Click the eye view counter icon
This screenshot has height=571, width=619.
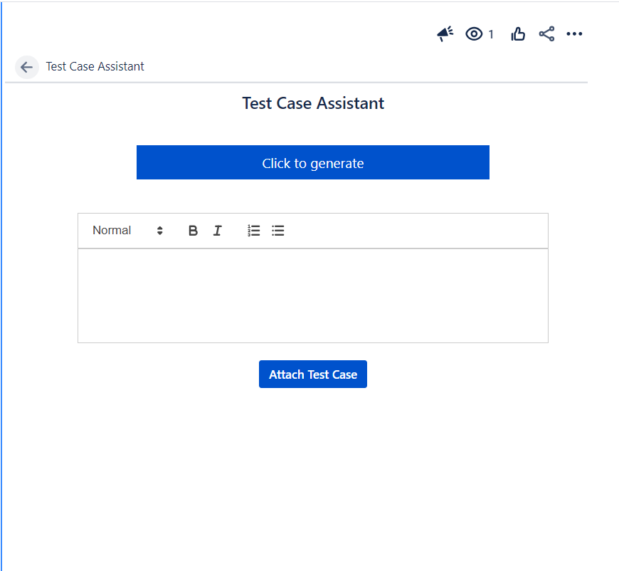tap(473, 33)
